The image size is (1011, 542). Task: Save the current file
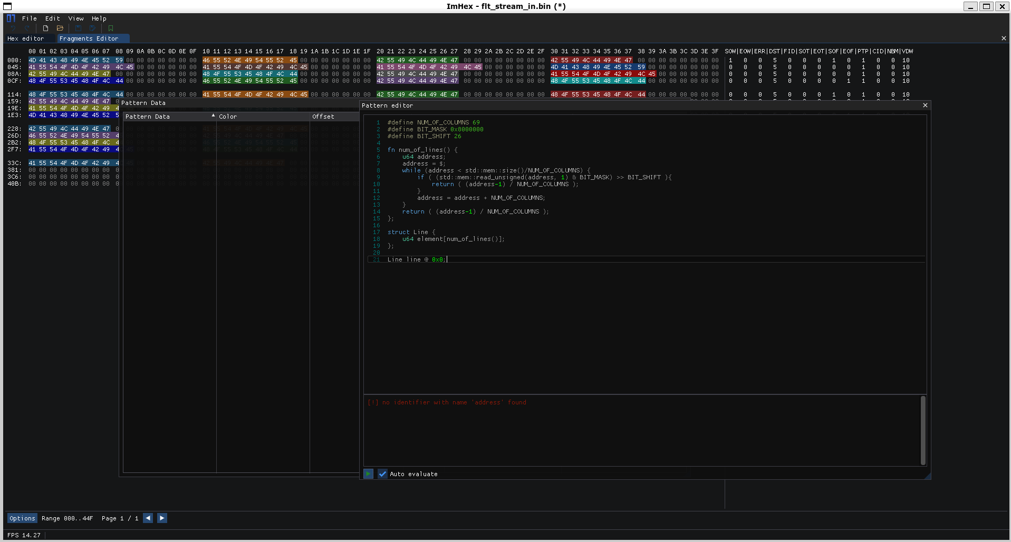coord(78,28)
